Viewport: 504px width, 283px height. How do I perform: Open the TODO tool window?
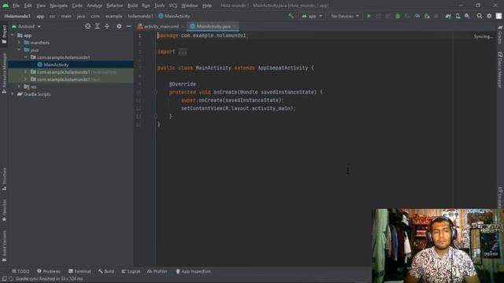point(21,271)
